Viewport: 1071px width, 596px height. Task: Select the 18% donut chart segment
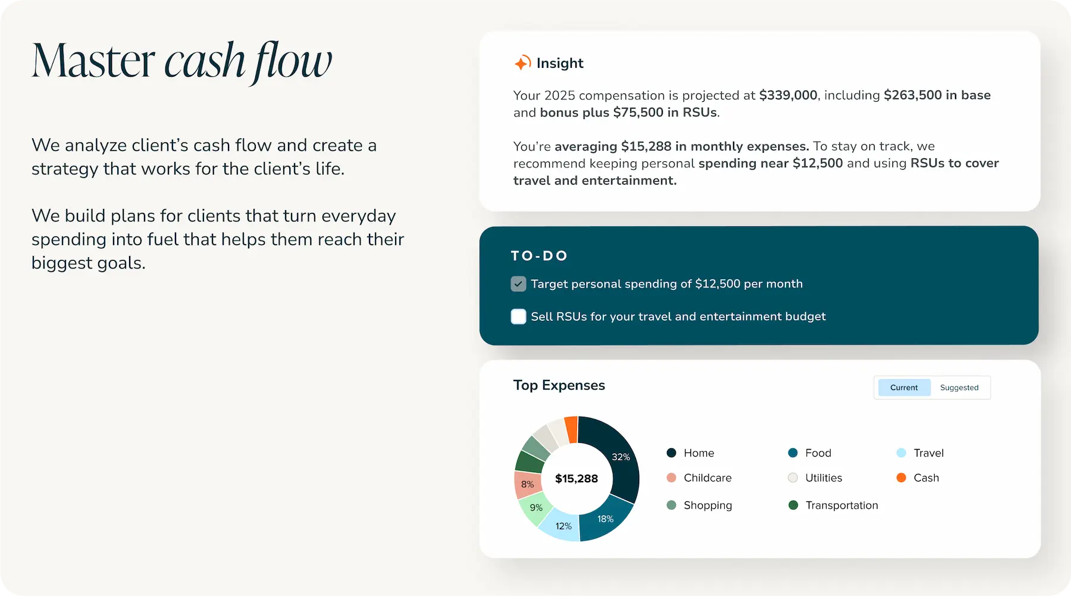606,519
